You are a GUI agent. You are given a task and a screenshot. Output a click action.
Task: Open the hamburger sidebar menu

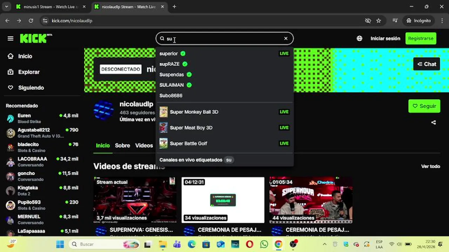(11, 38)
